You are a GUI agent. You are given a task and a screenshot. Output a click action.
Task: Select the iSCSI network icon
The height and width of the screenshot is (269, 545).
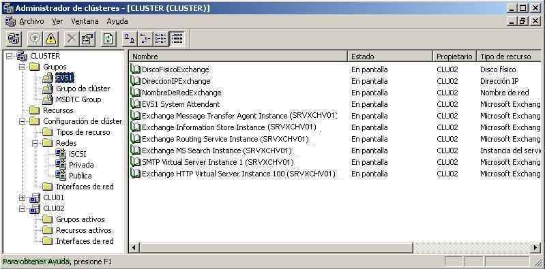point(61,154)
